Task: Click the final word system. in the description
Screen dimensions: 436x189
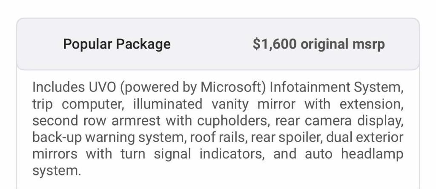Action: coord(56,171)
